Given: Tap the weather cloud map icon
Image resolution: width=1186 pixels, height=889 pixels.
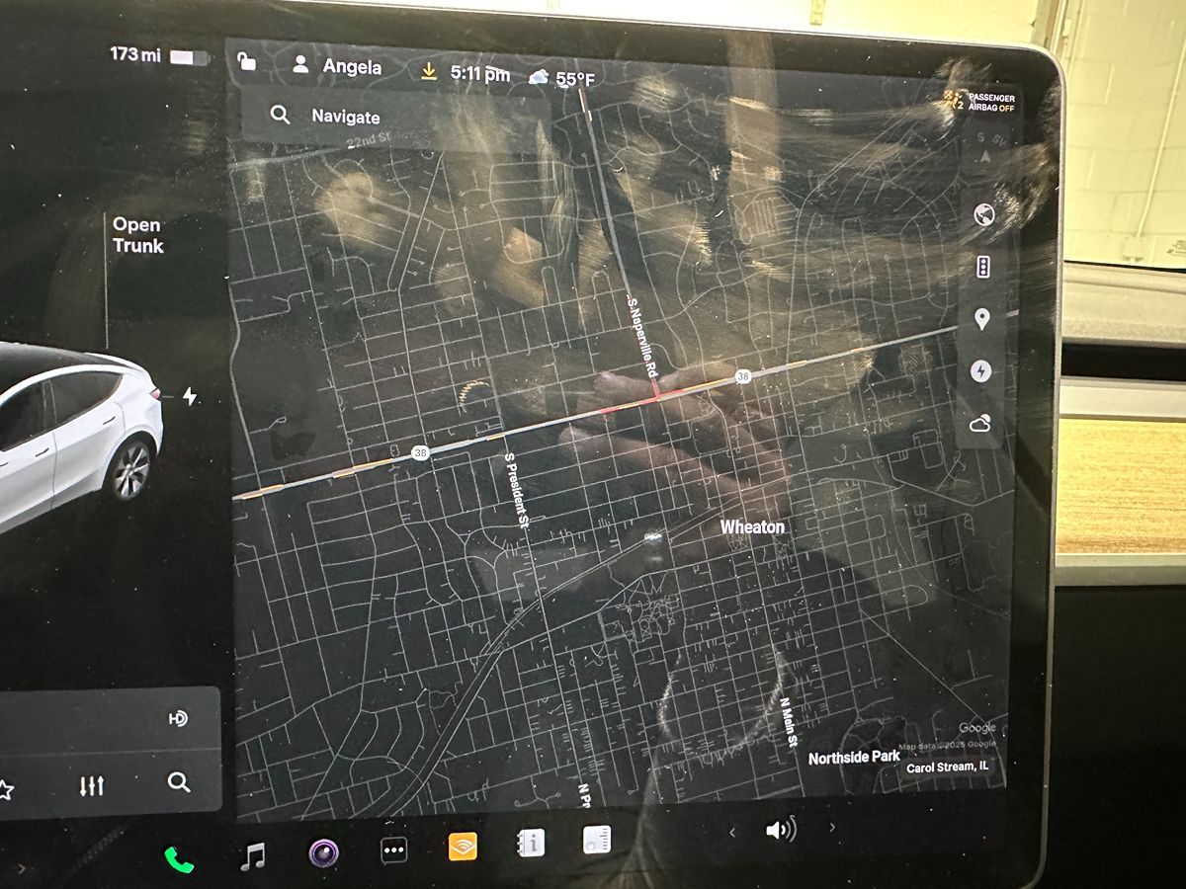Looking at the screenshot, I should [x=980, y=424].
